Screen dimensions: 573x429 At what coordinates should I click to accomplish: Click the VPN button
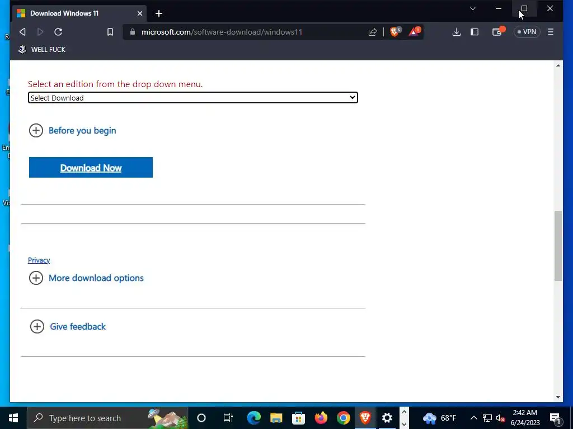527,32
